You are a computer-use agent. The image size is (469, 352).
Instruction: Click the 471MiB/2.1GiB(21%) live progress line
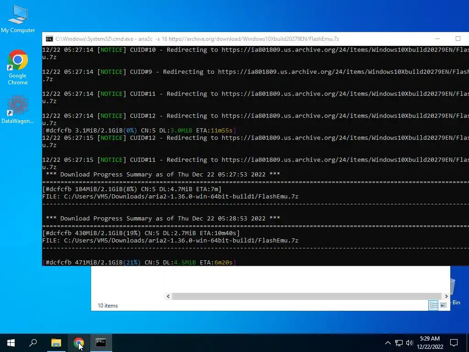coord(139,263)
